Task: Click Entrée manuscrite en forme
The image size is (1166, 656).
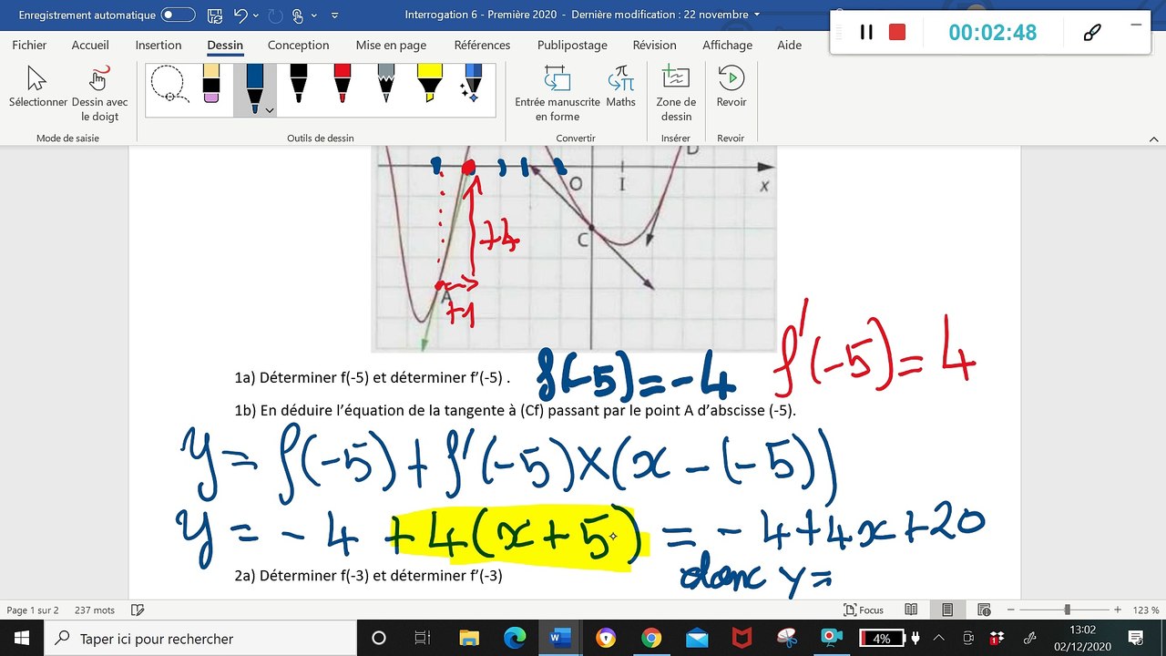Action: coord(557,94)
